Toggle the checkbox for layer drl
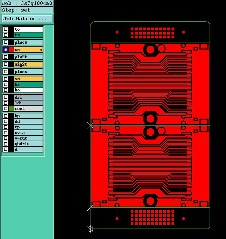Viewport: 226px width, 239px height. [6, 97]
